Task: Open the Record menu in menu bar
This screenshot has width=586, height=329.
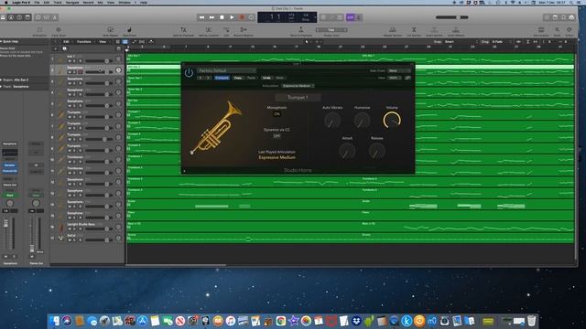Action: 88,2
